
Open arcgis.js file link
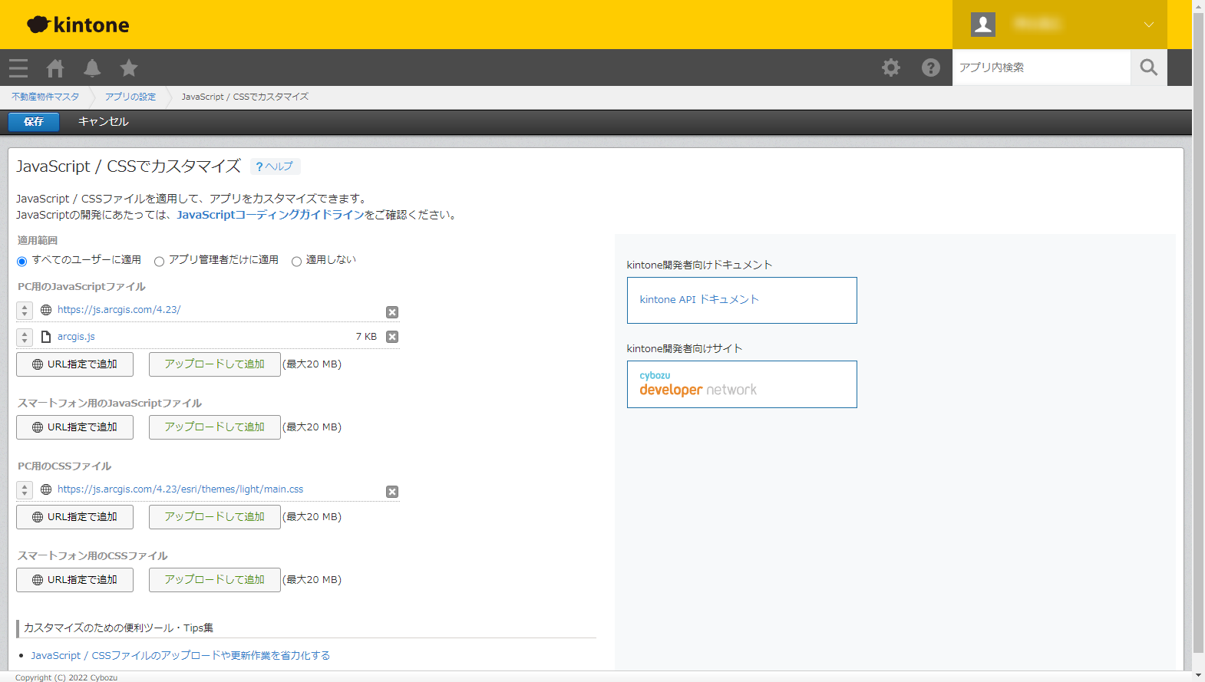[x=76, y=337]
